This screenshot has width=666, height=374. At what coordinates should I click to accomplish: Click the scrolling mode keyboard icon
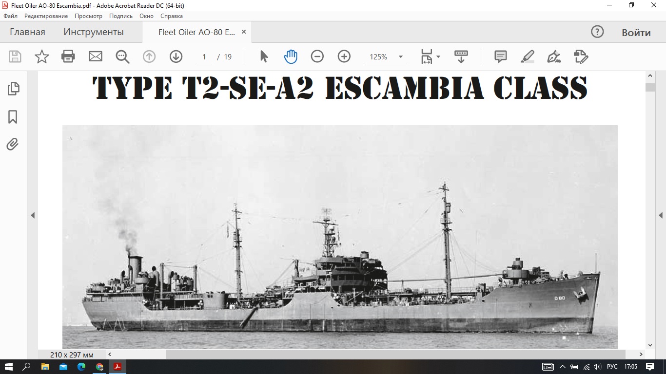click(461, 56)
